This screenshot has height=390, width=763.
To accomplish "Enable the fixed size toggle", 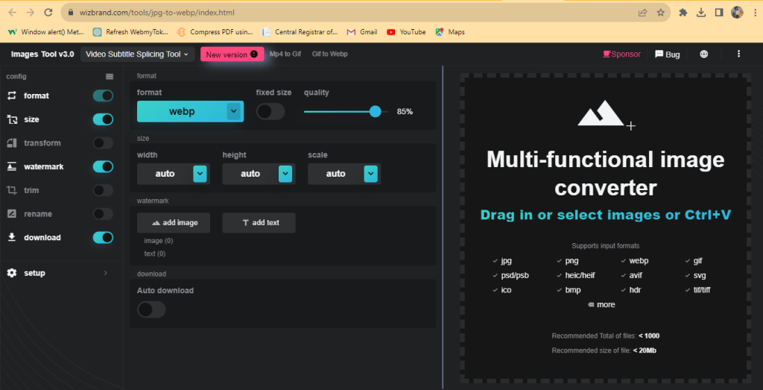I will 270,112.
